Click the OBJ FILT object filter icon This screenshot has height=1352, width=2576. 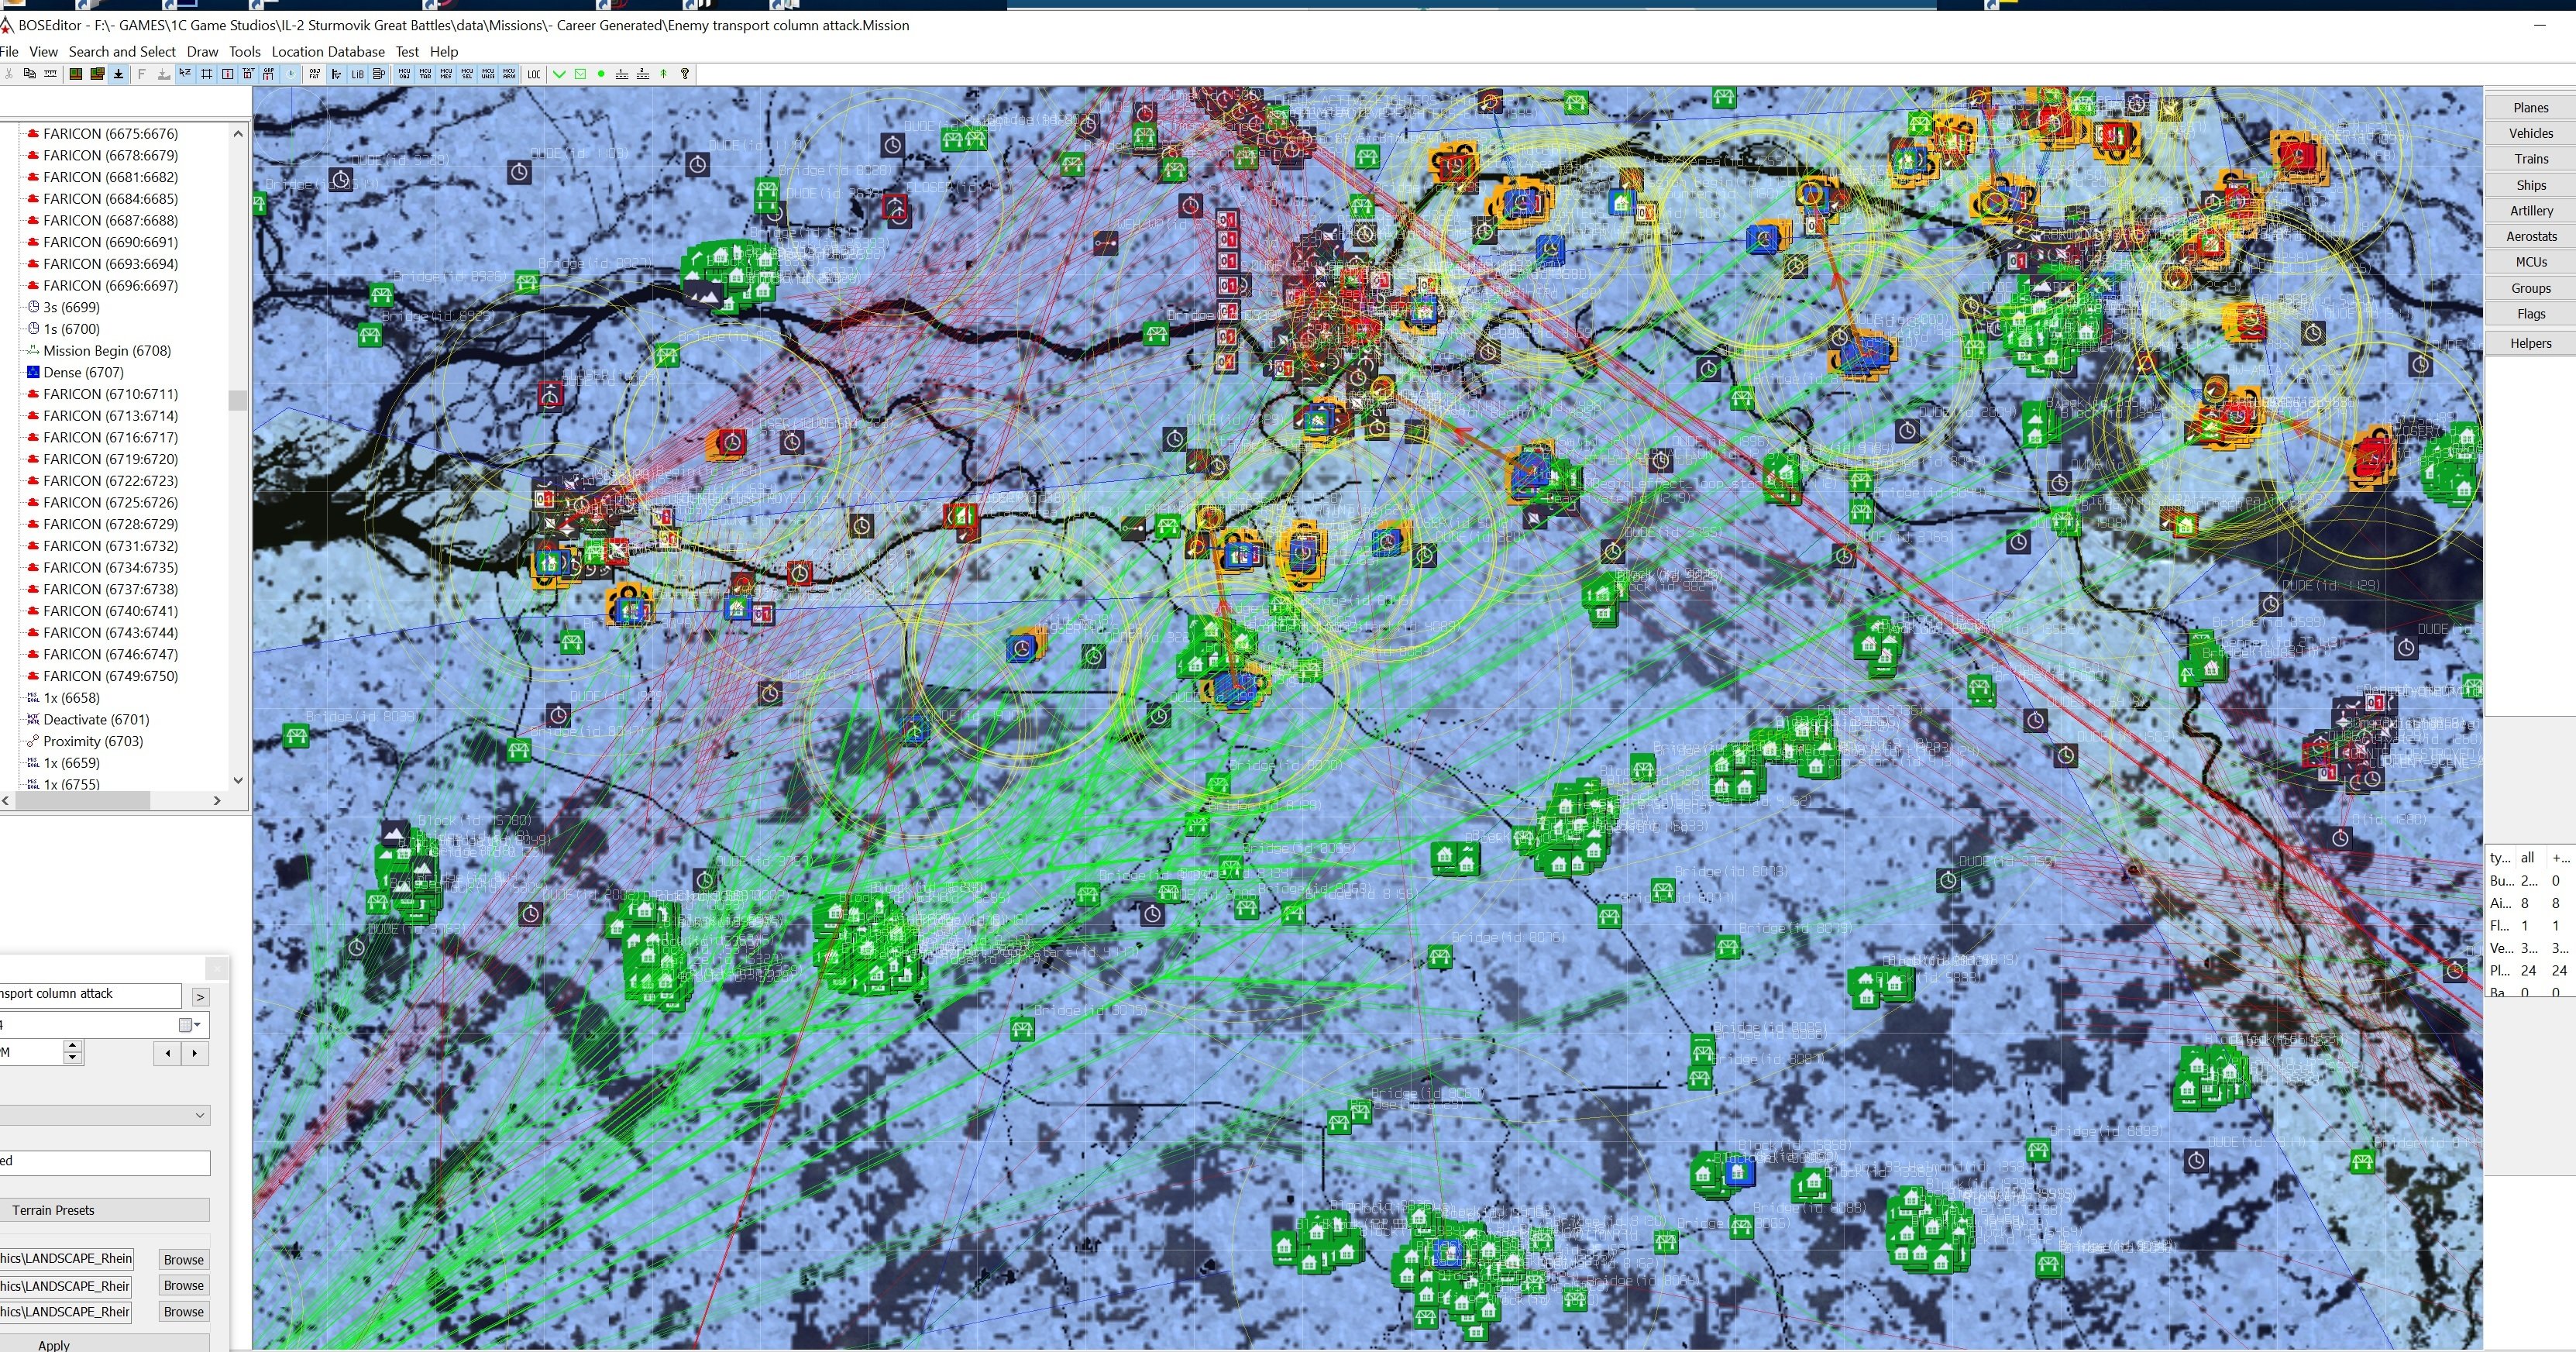(x=315, y=74)
